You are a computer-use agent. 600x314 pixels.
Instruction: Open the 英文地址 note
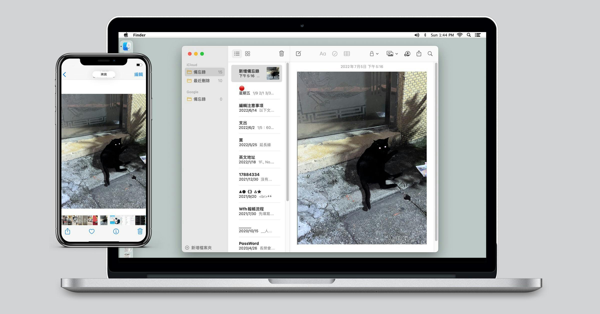(256, 159)
